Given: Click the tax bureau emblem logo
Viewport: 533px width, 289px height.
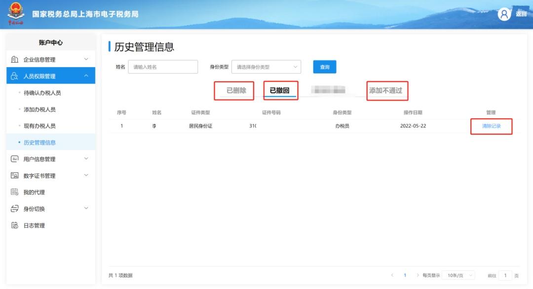Looking at the screenshot, I should 16,13.
